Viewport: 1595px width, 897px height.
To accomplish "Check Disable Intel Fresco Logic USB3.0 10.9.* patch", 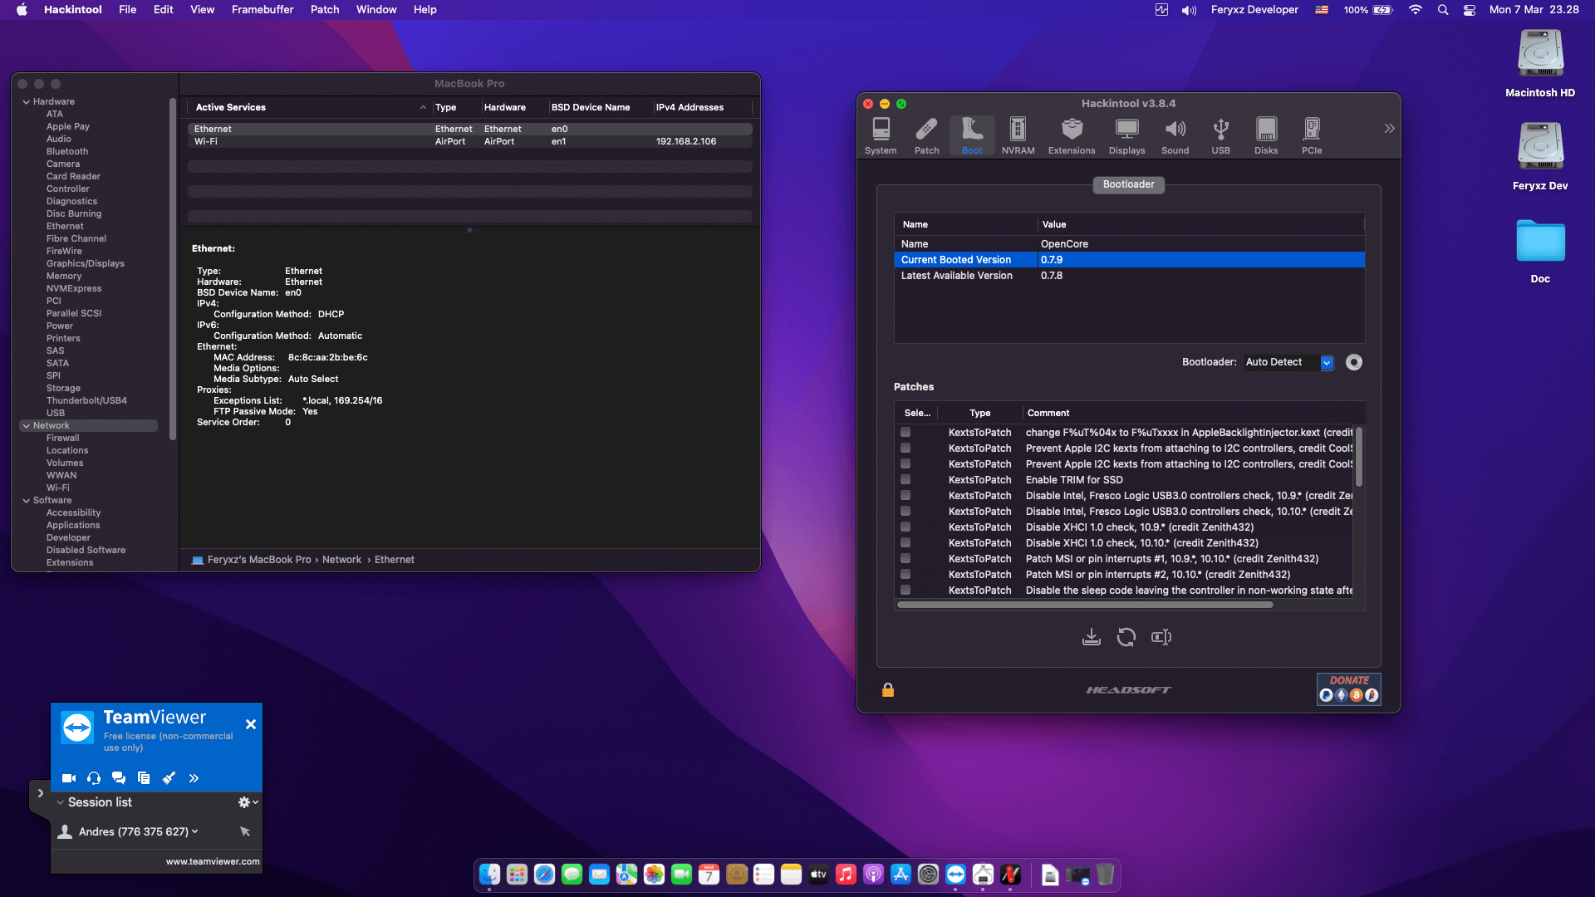I will coord(905,495).
